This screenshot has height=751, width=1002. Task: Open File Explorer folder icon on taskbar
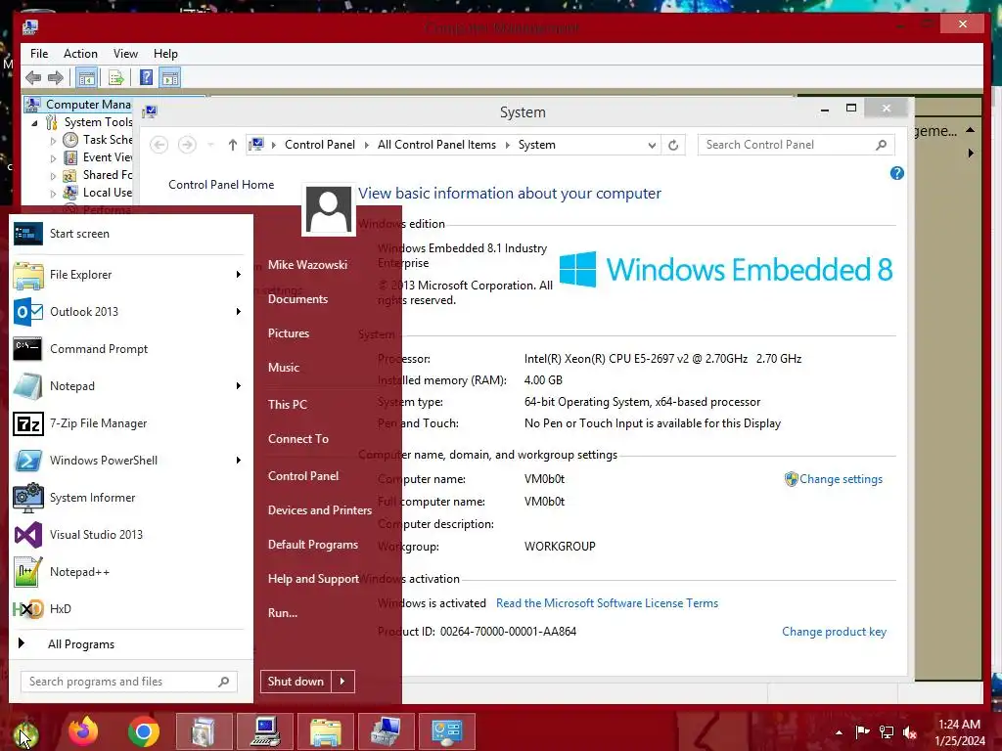325,731
